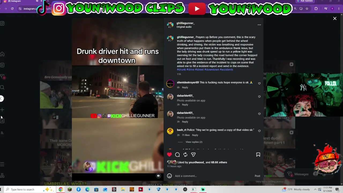The width and height of the screenshot is (343, 193).
Task: Reply to bash_rt's comment
Action: pos(195,135)
